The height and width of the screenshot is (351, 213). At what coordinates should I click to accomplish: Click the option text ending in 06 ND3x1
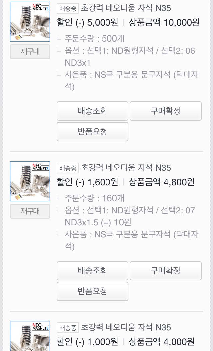pyautogui.click(x=130, y=57)
